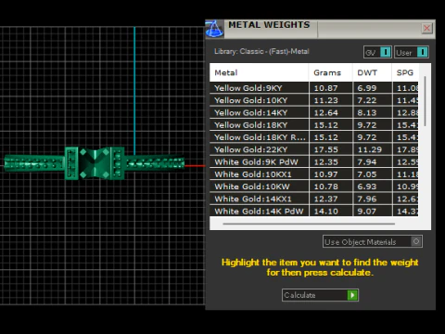The height and width of the screenshot is (334, 445).
Task: Click the horizontal scrollbar under metals table
Action: coord(309,224)
